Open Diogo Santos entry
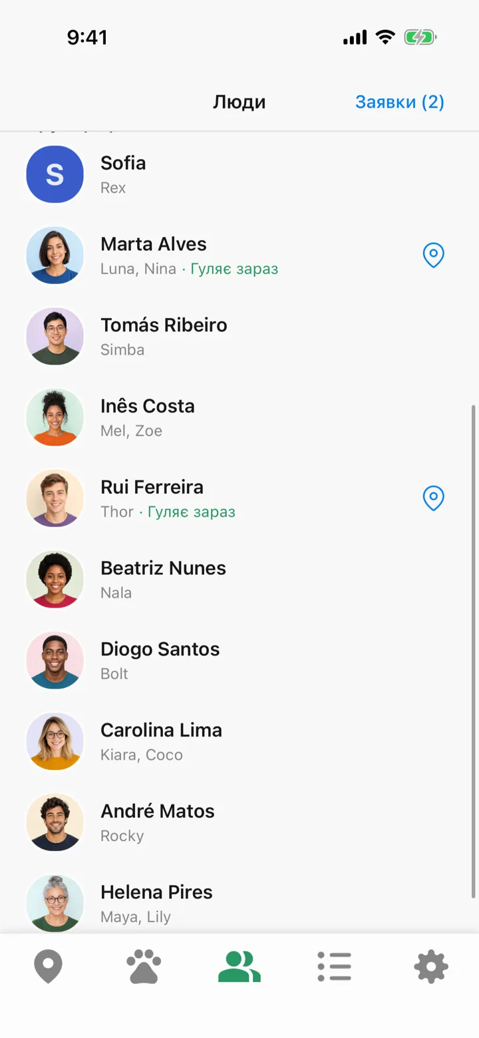Screen dimensions: 479x1038 tap(239, 660)
